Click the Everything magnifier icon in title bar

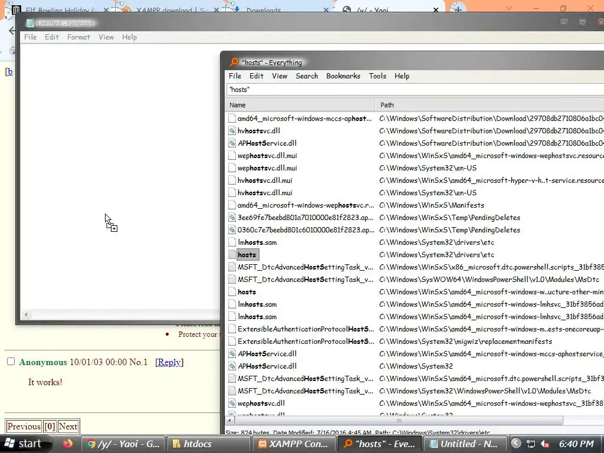[234, 62]
